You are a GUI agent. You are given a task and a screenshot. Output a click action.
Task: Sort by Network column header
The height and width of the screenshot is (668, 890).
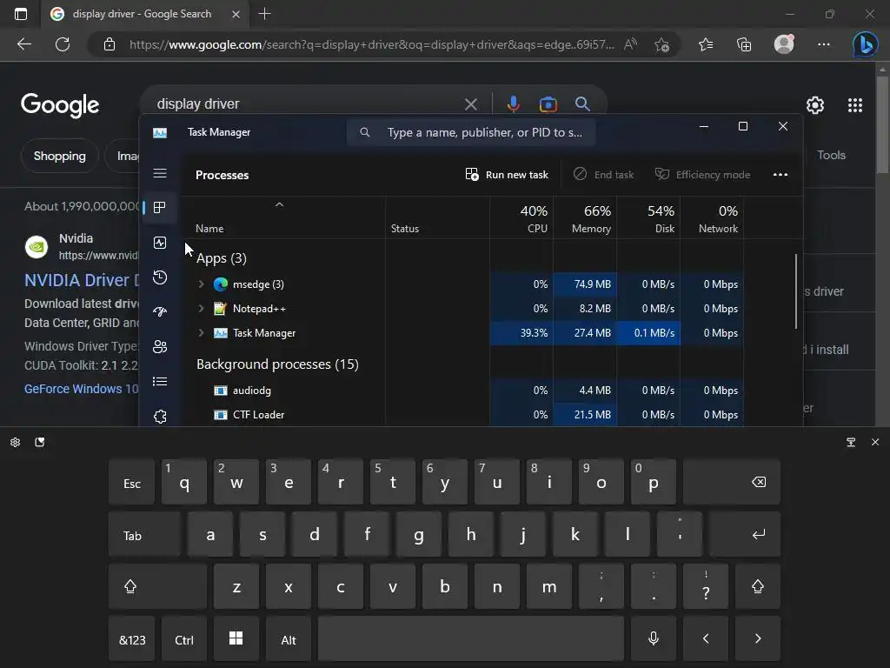[x=713, y=218]
